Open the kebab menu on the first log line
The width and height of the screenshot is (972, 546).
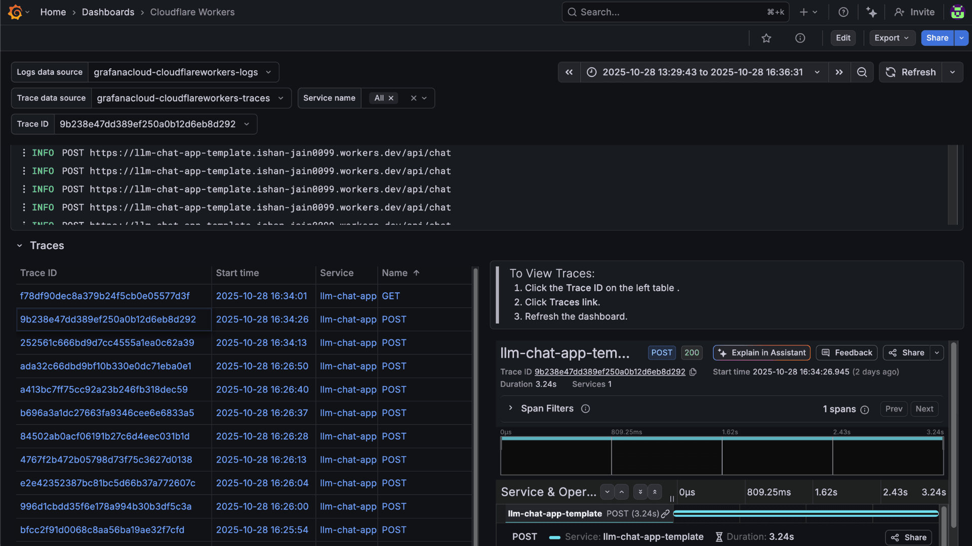[x=24, y=153]
